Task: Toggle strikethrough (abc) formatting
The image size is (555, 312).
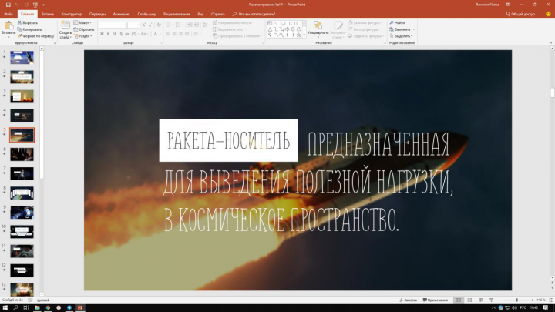Action: [x=127, y=34]
